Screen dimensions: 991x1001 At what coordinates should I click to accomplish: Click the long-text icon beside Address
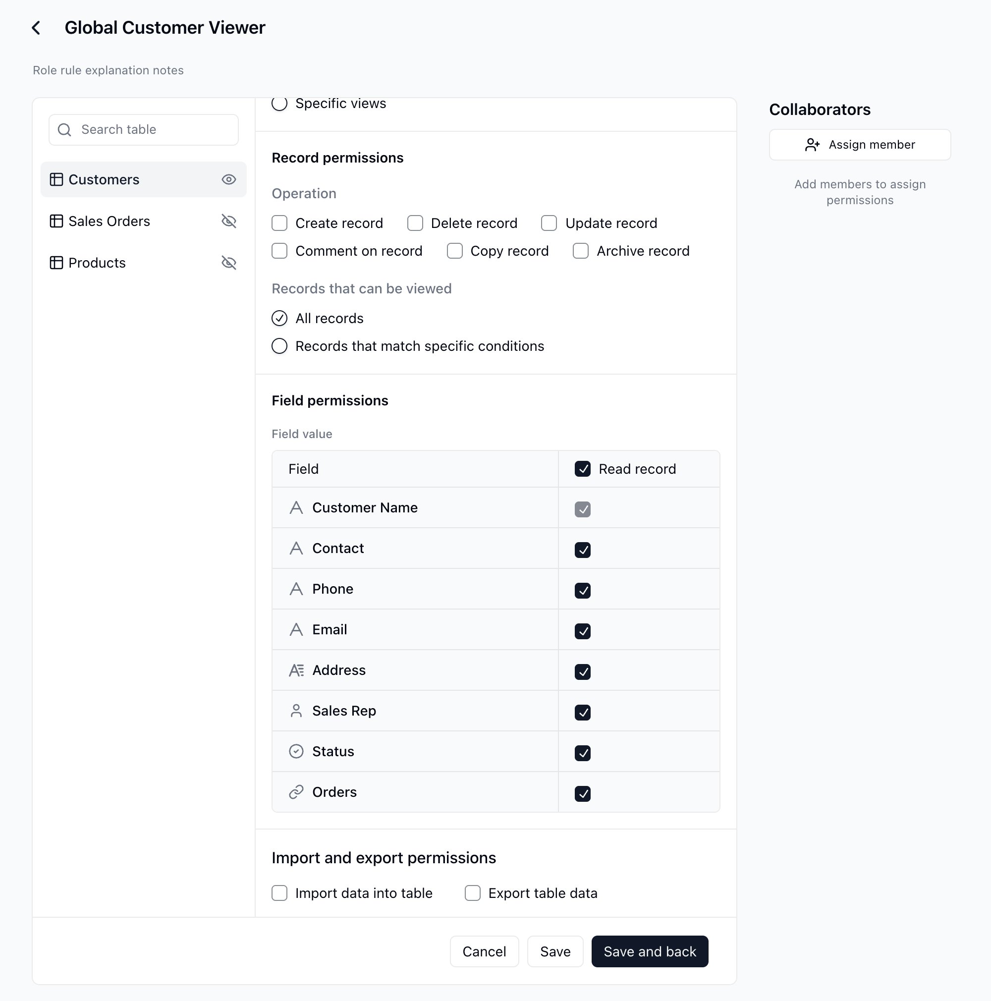[296, 670]
